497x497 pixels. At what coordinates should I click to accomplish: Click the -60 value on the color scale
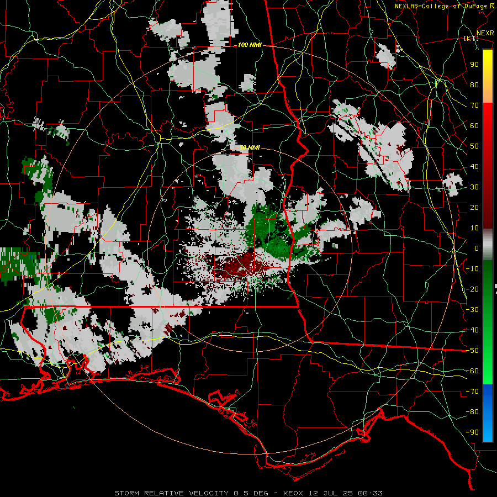pyautogui.click(x=472, y=371)
